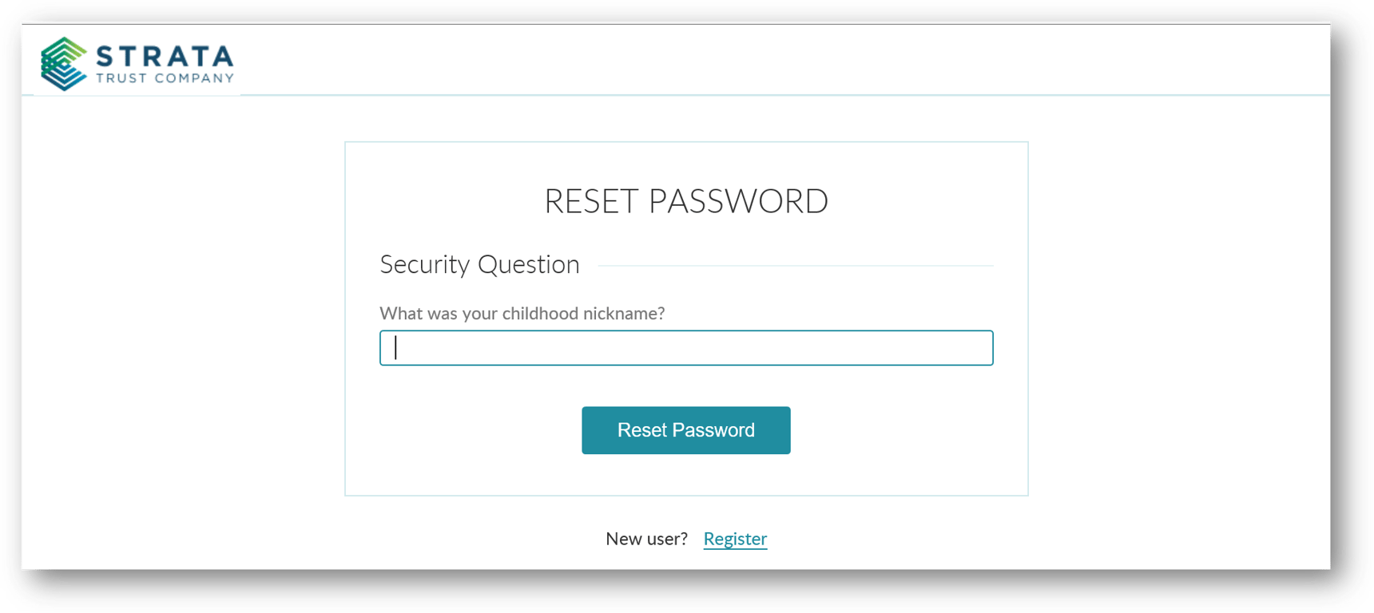Viewport: 1374px width, 613px height.
Task: Begin account registration via underlined Register text
Action: (735, 539)
